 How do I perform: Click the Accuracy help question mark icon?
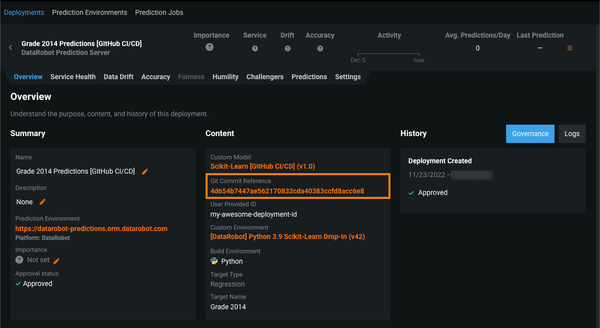click(x=320, y=48)
